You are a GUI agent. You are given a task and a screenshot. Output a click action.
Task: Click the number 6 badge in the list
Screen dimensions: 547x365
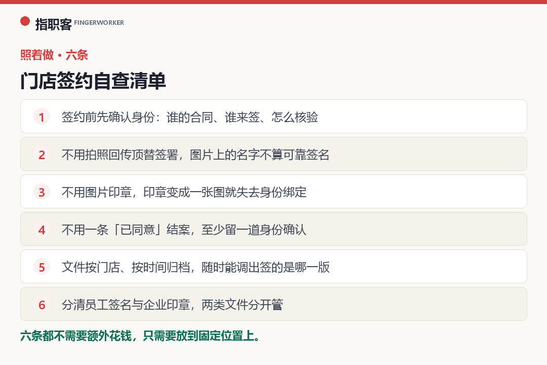pos(42,305)
